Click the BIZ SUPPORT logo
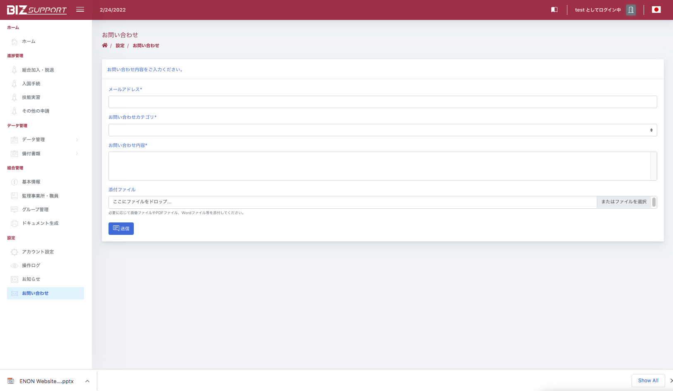This screenshot has height=391, width=673. [37, 10]
